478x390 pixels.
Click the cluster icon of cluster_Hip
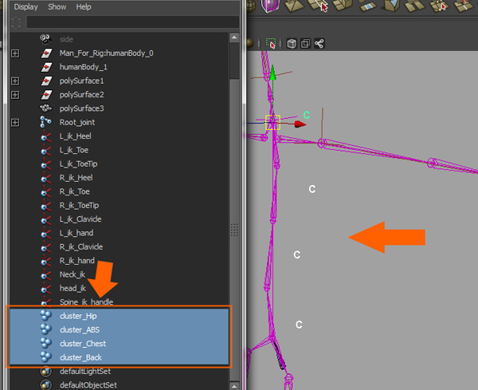point(46,316)
